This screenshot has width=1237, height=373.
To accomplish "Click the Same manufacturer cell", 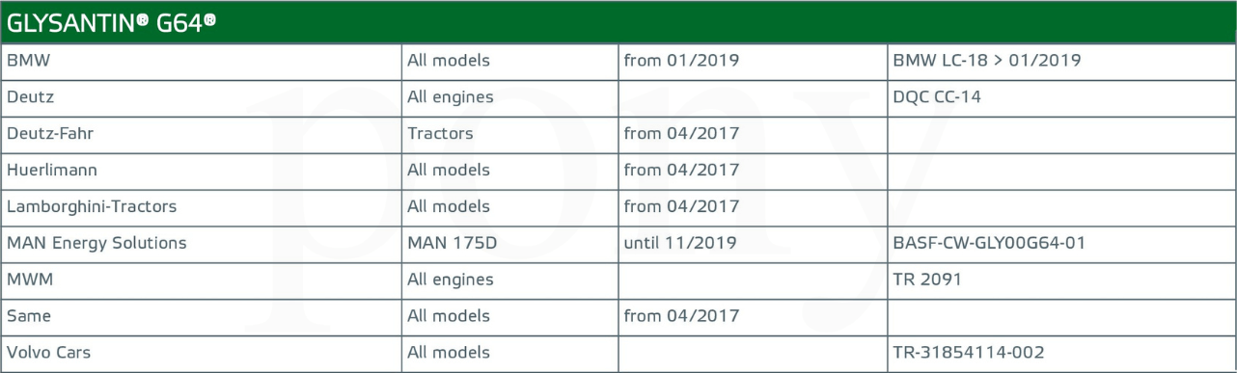I will tap(201, 316).
